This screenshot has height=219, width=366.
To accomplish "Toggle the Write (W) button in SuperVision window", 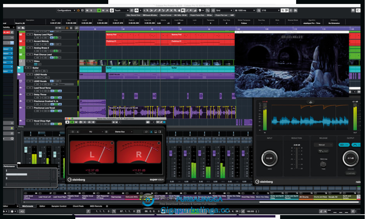I will coord(76,122).
